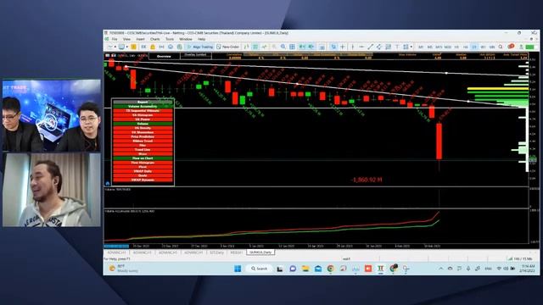Open the objects list dropdown arrow in toolbar
The height and width of the screenshot is (305, 543).
(x=411, y=47)
